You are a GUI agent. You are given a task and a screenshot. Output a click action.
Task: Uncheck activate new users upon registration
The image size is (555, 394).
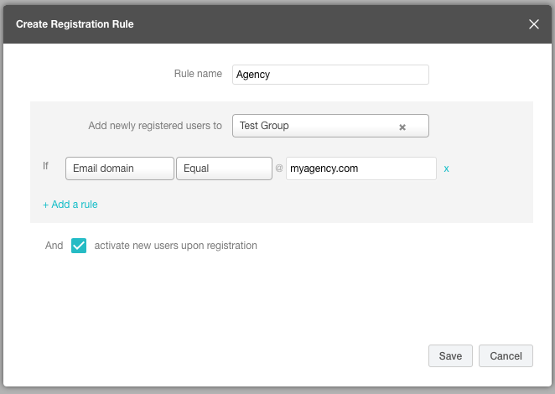point(79,246)
